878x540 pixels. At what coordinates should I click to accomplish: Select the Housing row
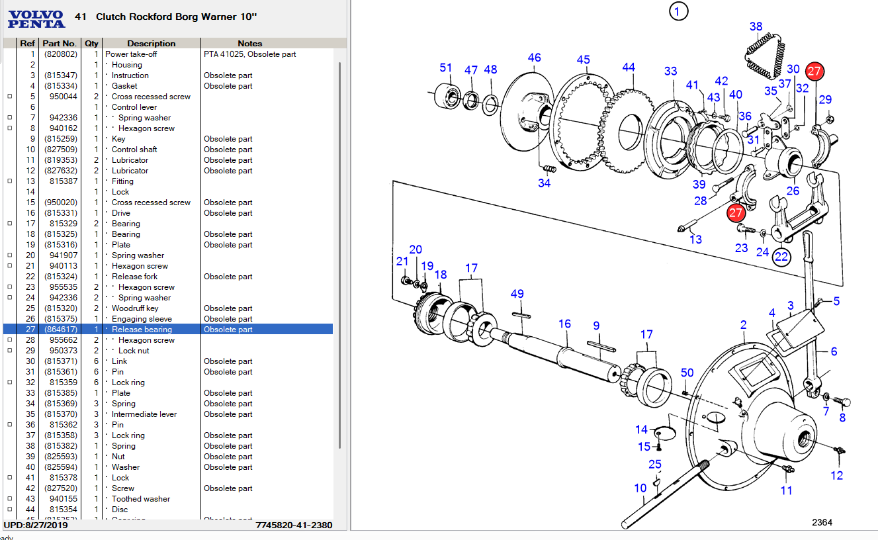pyautogui.click(x=168, y=65)
